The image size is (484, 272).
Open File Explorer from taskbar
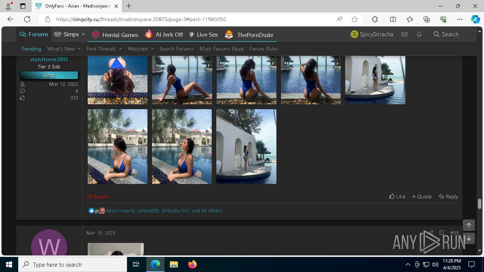pyautogui.click(x=174, y=264)
